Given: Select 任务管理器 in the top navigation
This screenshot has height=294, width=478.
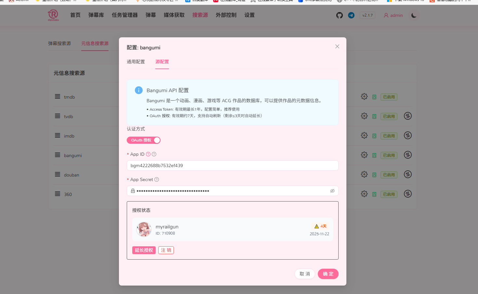Looking at the screenshot, I should (x=124, y=15).
